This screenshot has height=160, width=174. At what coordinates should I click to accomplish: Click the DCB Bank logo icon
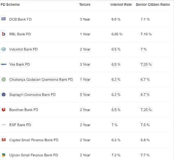[x=4, y=19]
